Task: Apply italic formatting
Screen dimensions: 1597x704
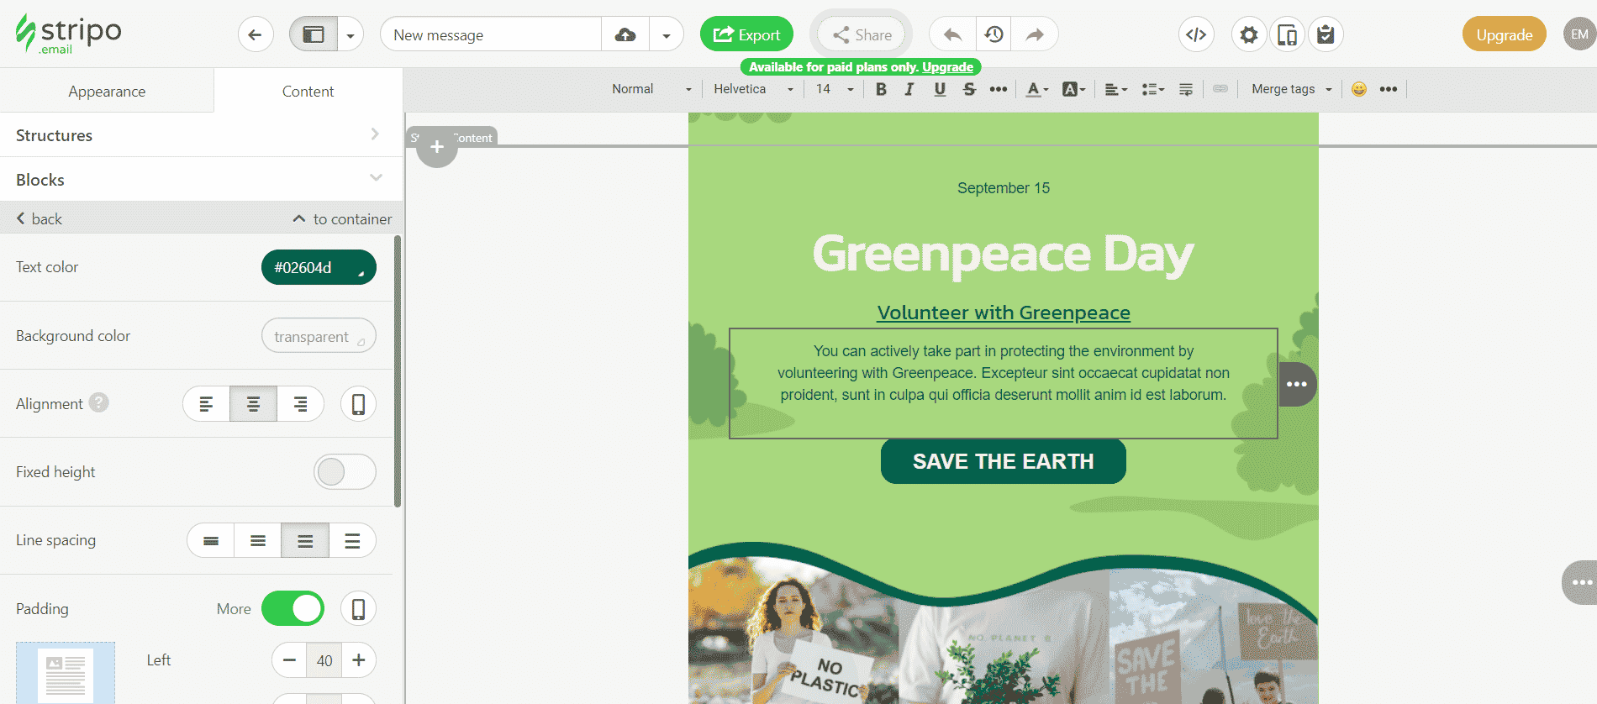Action: point(909,89)
